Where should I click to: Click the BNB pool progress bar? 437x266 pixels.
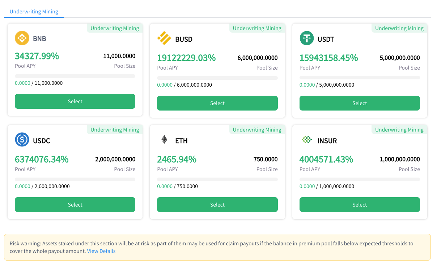(75, 76)
